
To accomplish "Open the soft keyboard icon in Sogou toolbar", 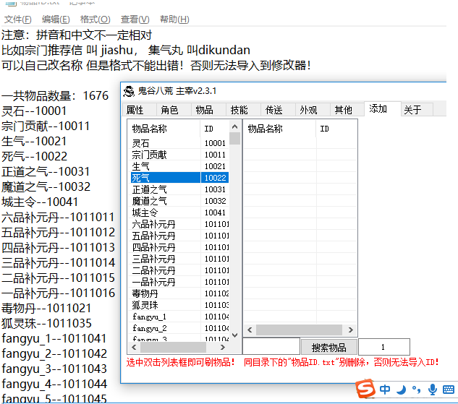I will [449, 390].
